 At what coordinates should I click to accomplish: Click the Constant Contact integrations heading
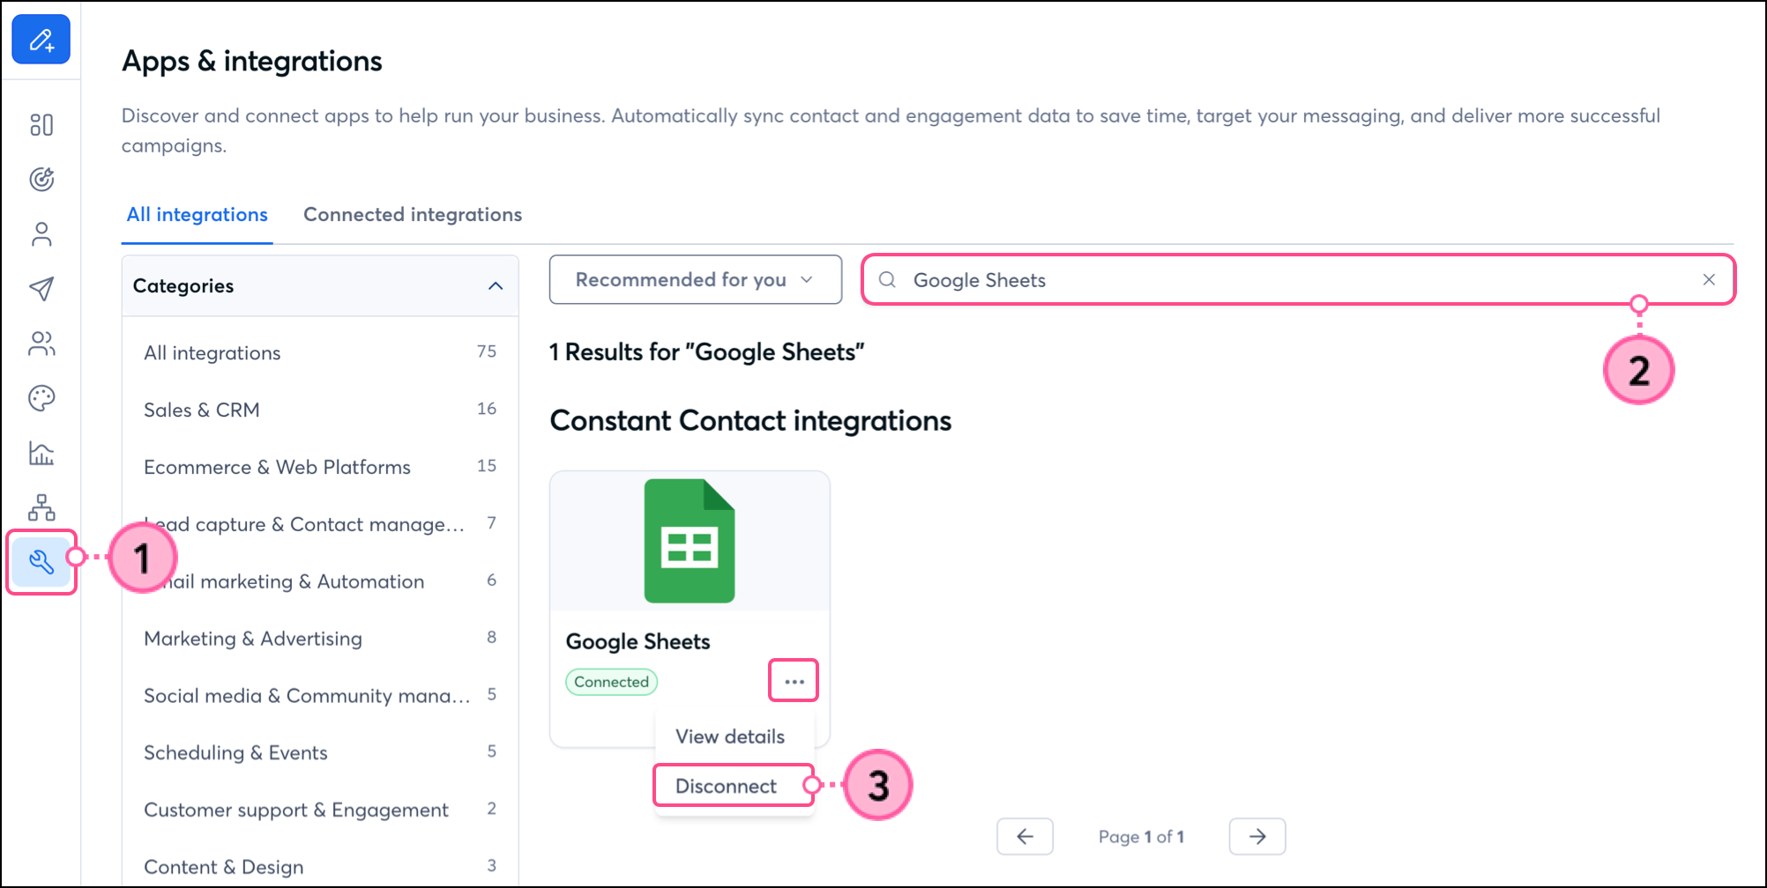750,421
